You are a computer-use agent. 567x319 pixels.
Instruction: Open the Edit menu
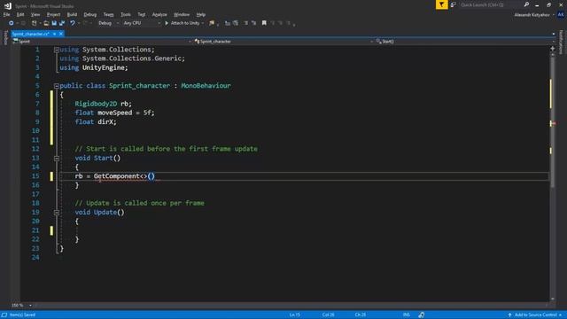[20, 14]
